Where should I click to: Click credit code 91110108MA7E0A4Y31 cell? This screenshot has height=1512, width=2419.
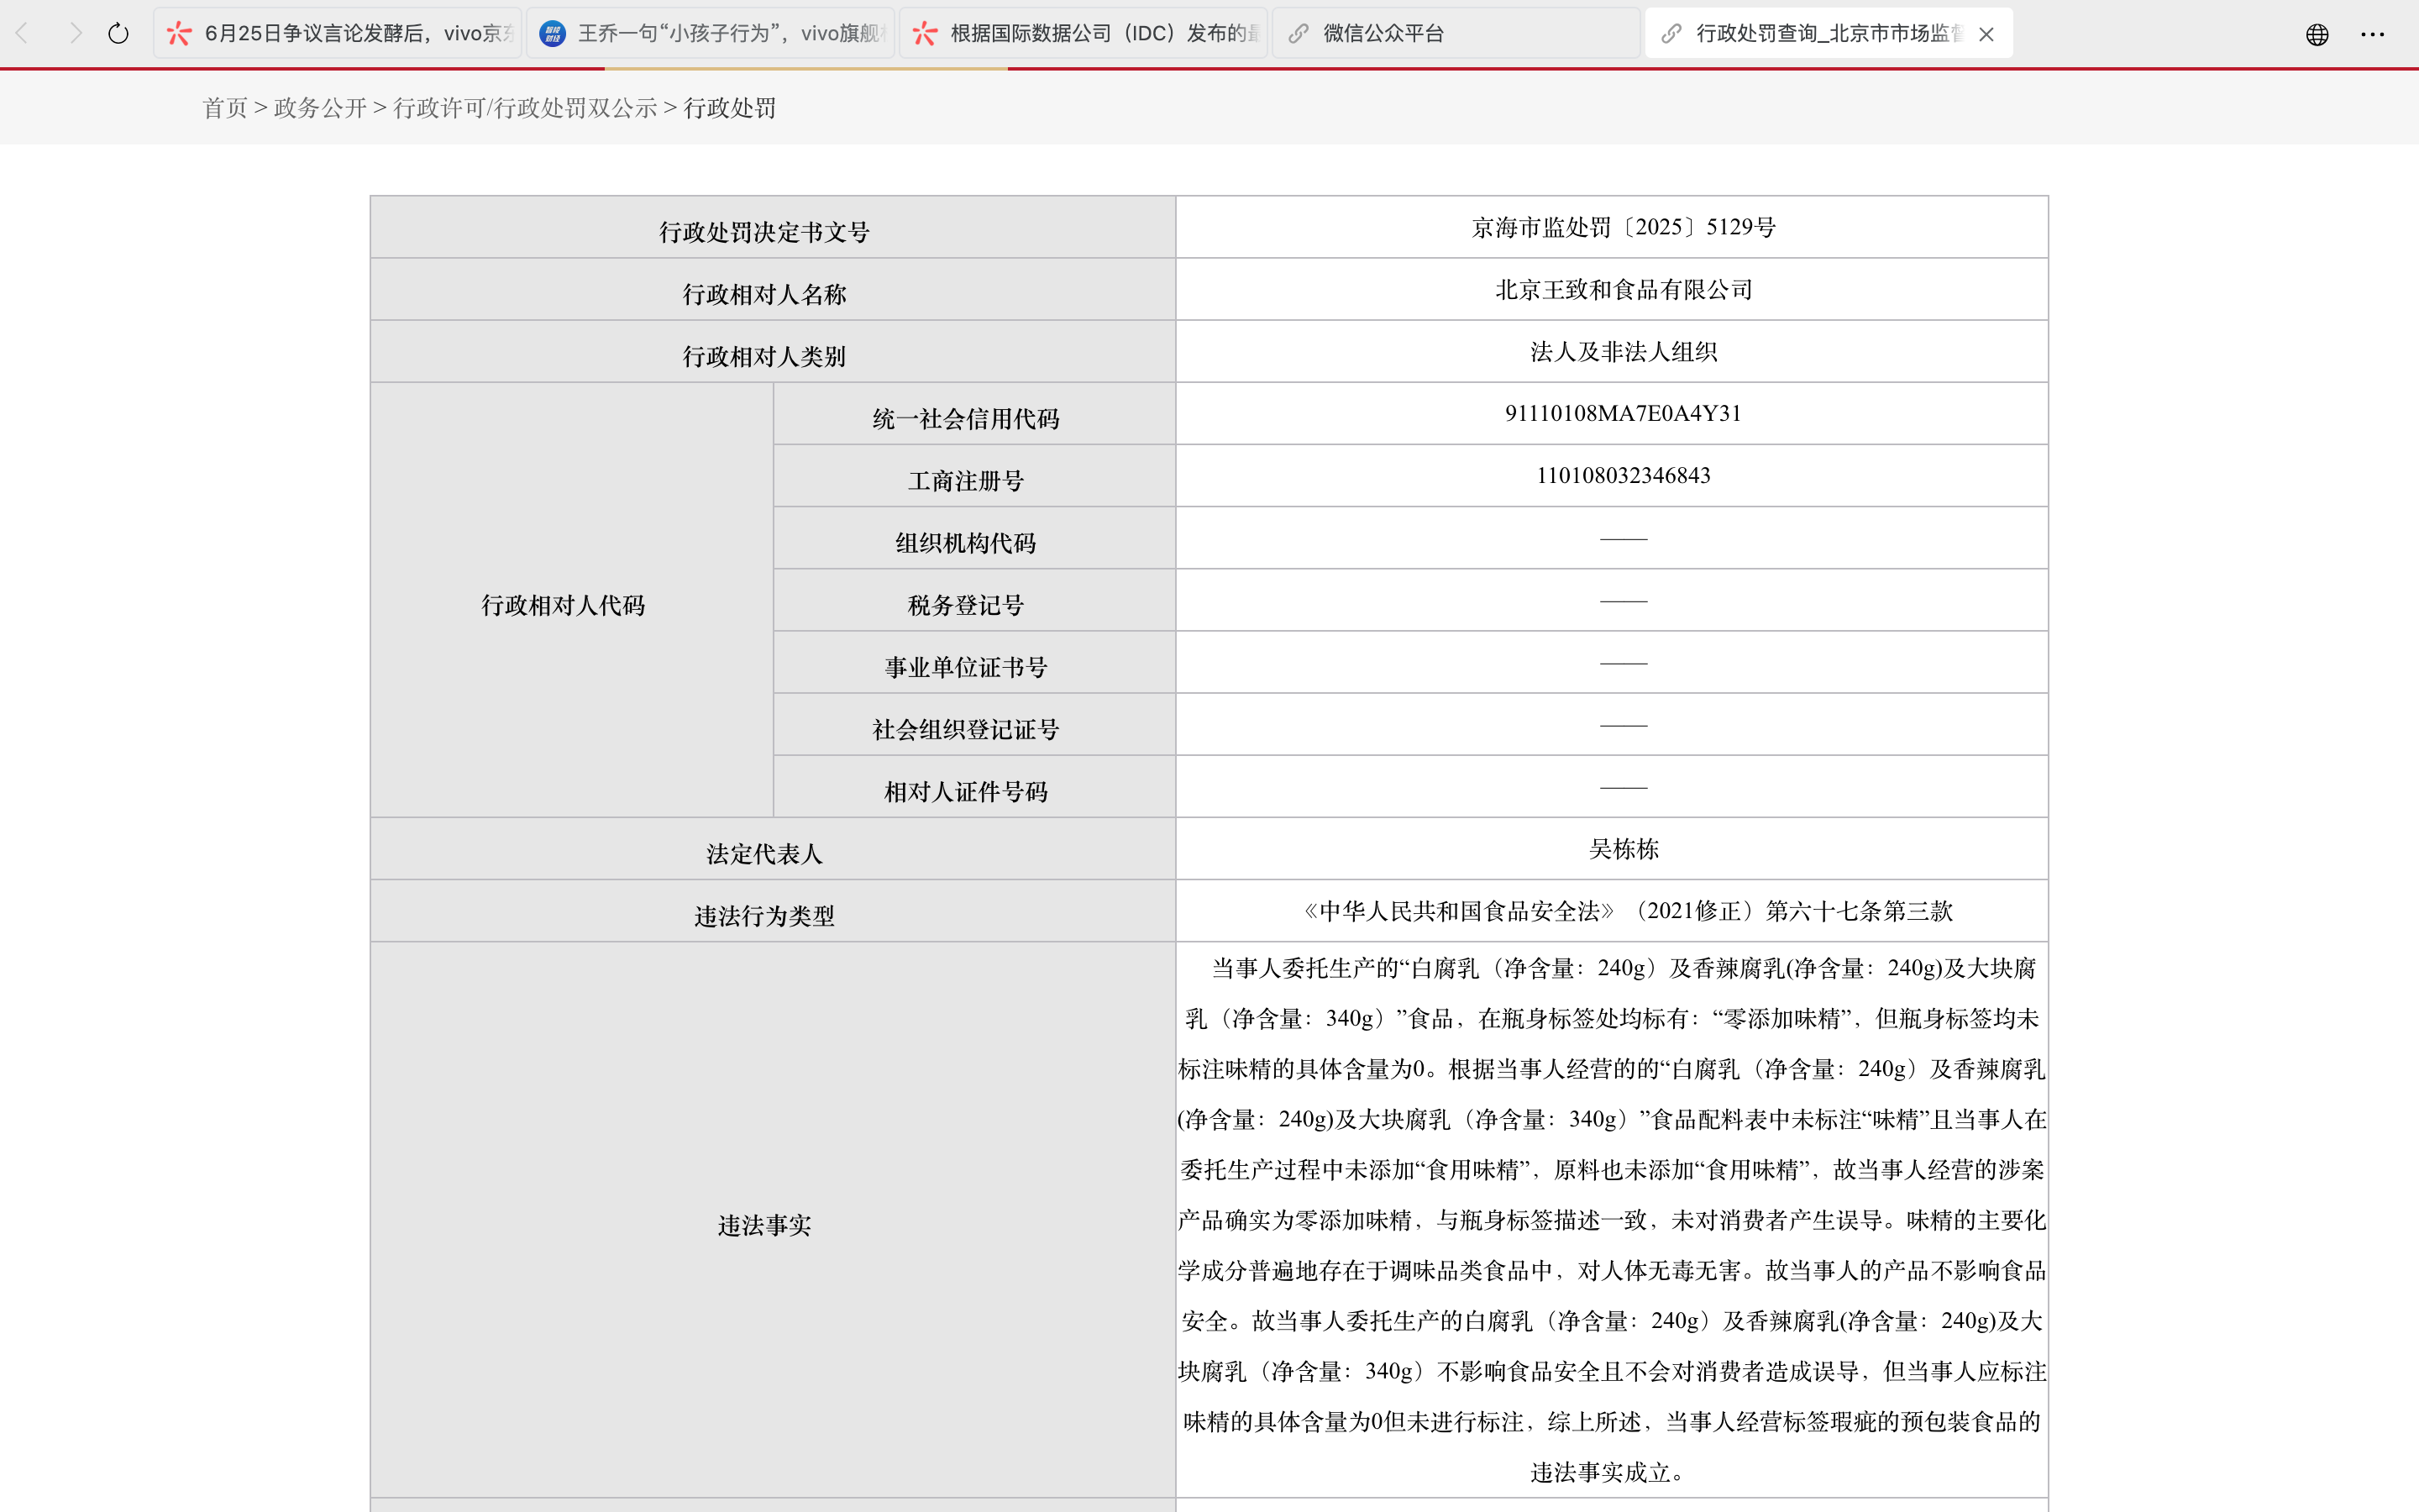click(1623, 413)
